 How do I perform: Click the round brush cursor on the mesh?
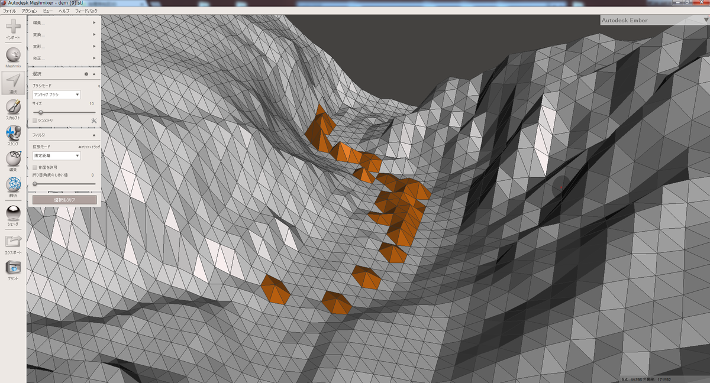click(x=561, y=187)
